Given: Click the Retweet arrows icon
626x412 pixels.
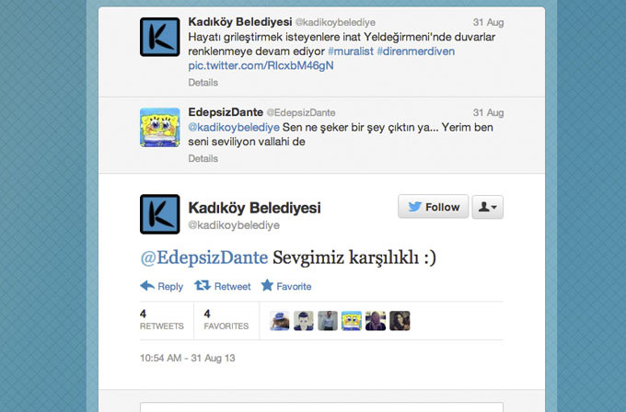Looking at the screenshot, I should [203, 285].
